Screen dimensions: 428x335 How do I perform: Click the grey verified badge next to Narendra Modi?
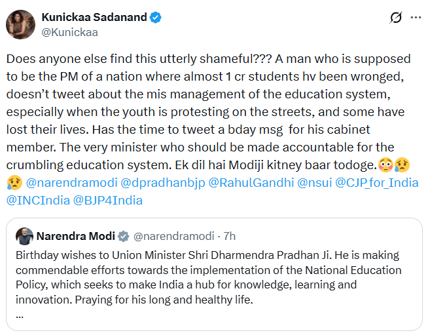tap(124, 236)
